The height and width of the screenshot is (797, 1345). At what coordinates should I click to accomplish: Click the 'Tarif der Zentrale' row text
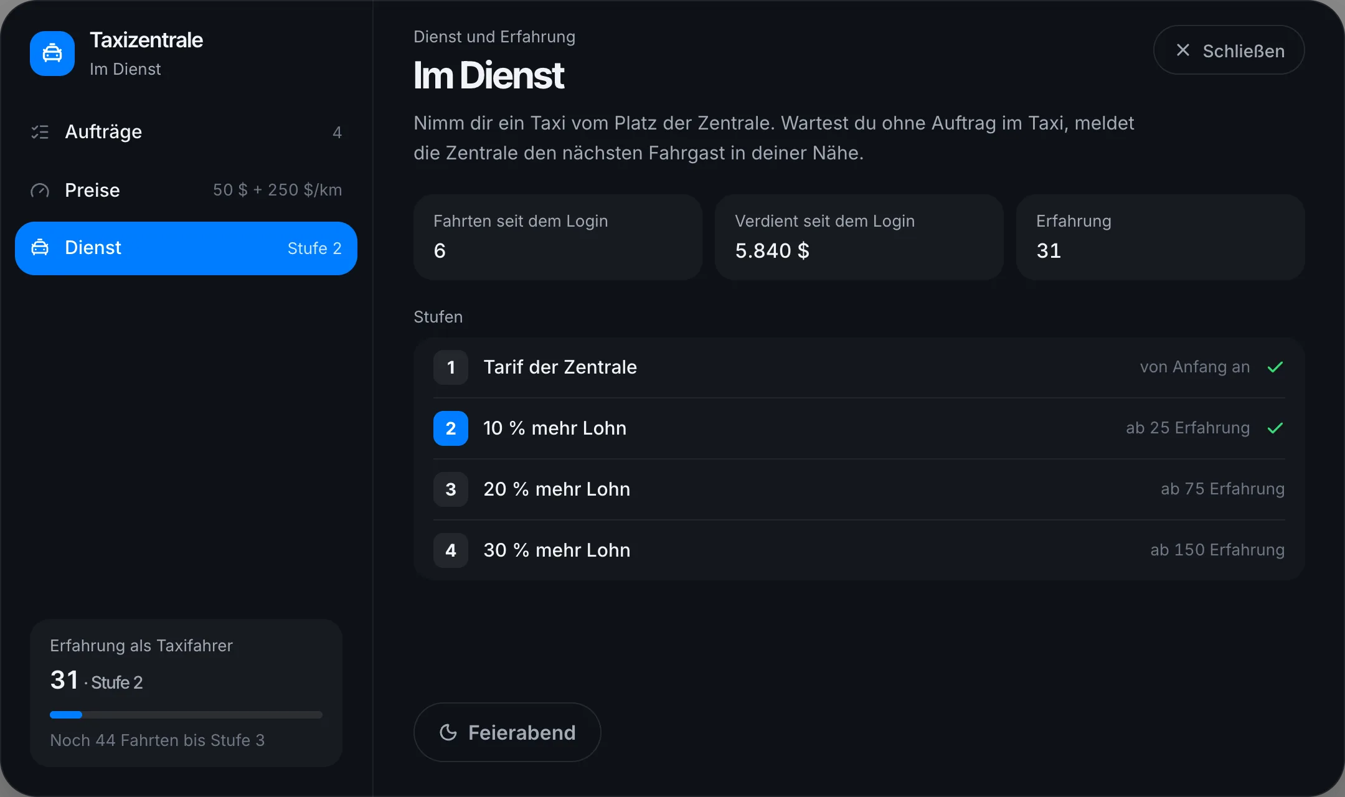point(560,367)
